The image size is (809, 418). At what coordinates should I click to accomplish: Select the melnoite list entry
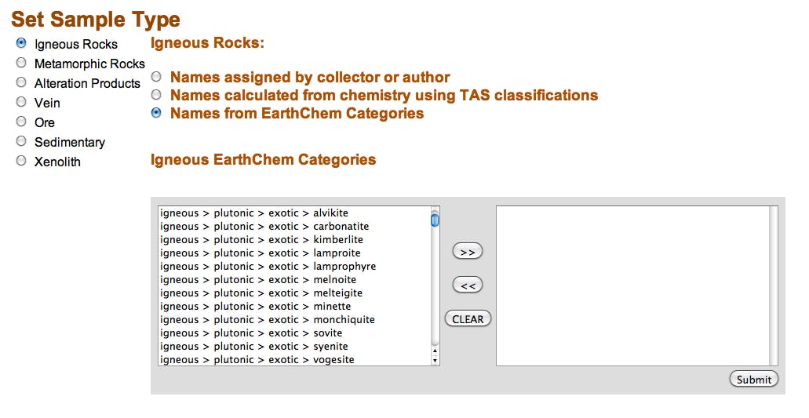coord(294,280)
